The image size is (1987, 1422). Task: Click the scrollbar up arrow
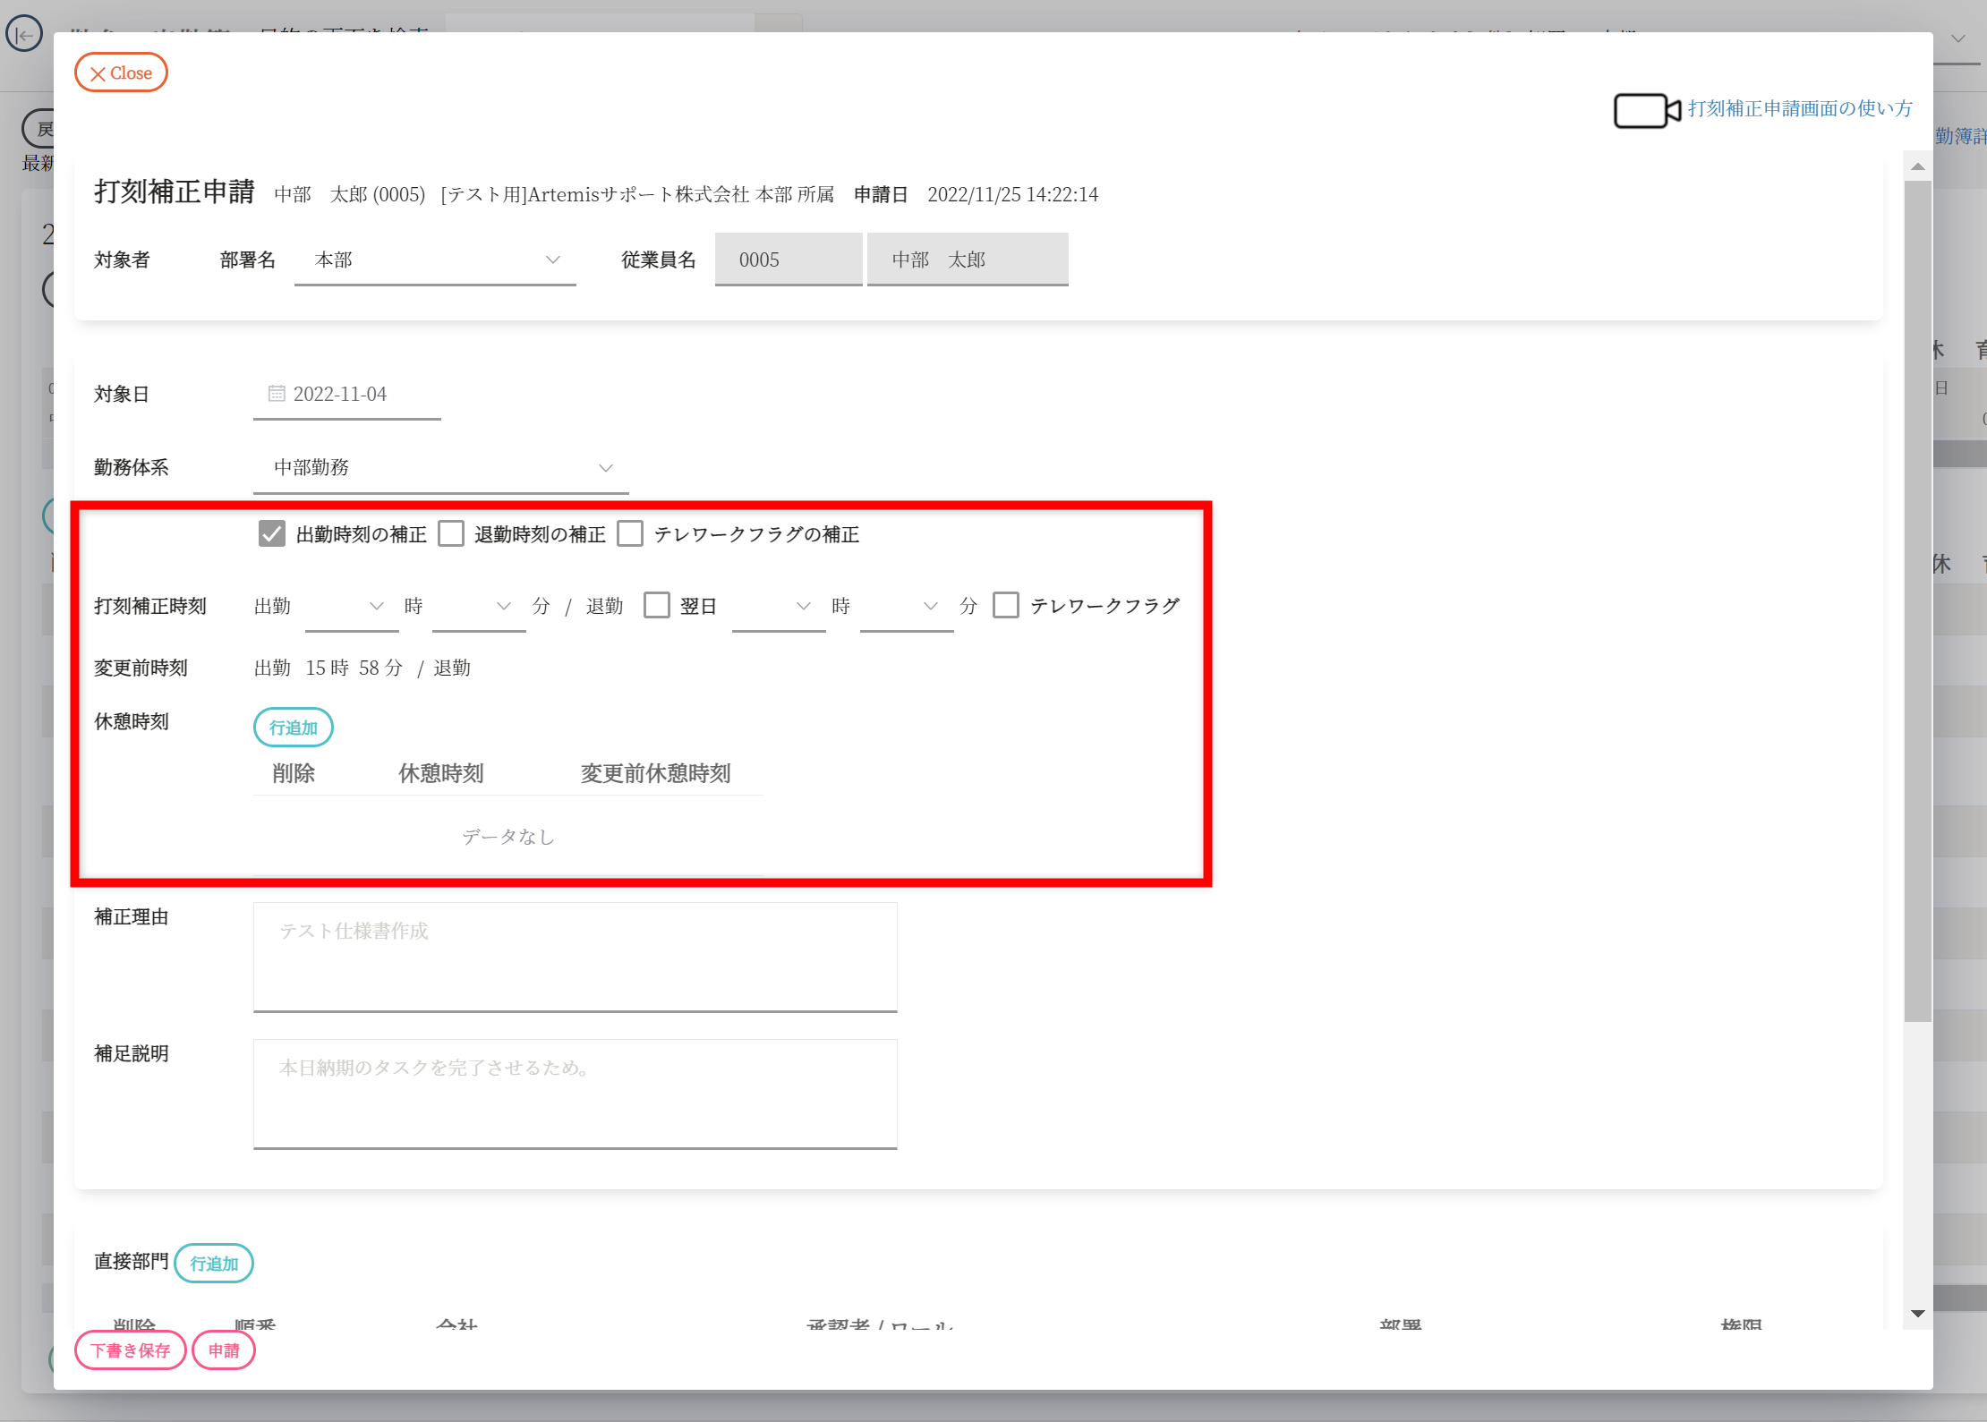[1917, 166]
